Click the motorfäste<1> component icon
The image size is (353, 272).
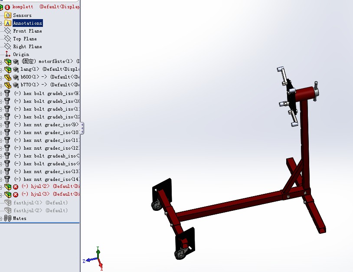point(8,62)
